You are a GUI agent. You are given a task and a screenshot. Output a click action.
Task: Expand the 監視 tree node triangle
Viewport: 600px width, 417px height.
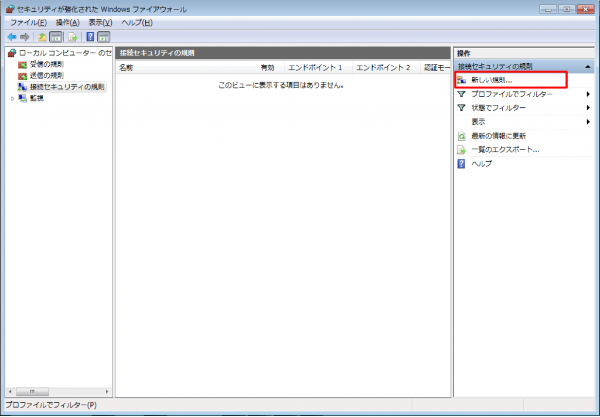[x=13, y=99]
